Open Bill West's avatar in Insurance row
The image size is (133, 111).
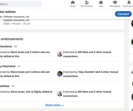tap(59, 54)
